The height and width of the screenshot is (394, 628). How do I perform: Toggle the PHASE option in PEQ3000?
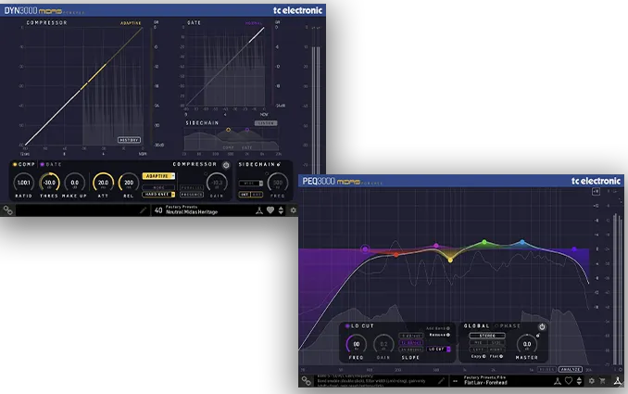click(x=497, y=326)
